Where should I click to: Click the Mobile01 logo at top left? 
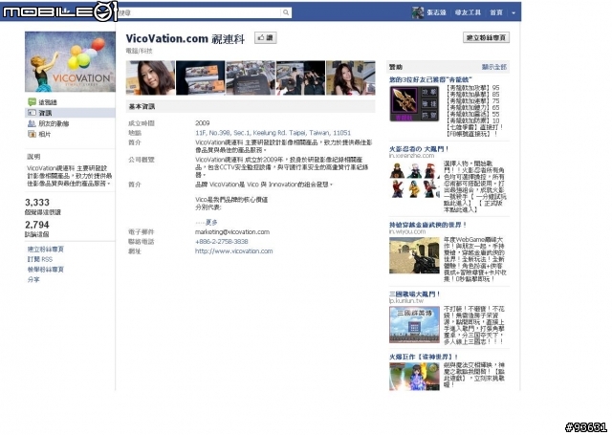[59, 11]
